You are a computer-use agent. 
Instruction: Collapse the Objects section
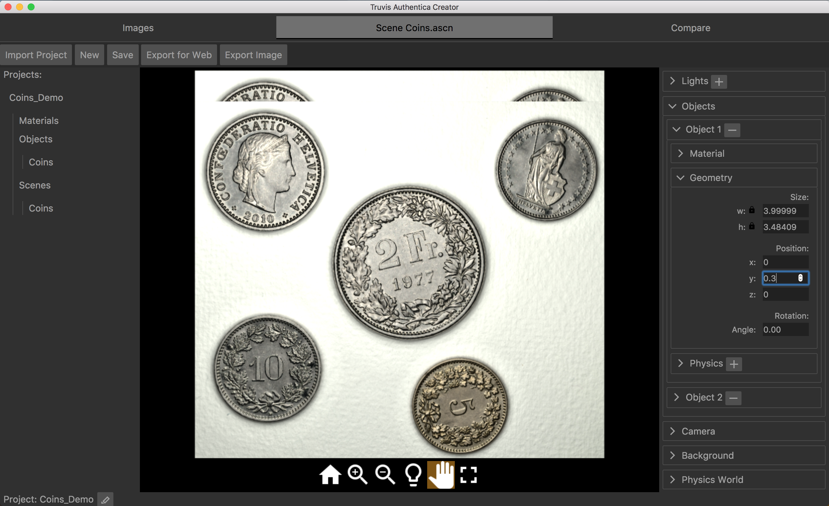[672, 106]
